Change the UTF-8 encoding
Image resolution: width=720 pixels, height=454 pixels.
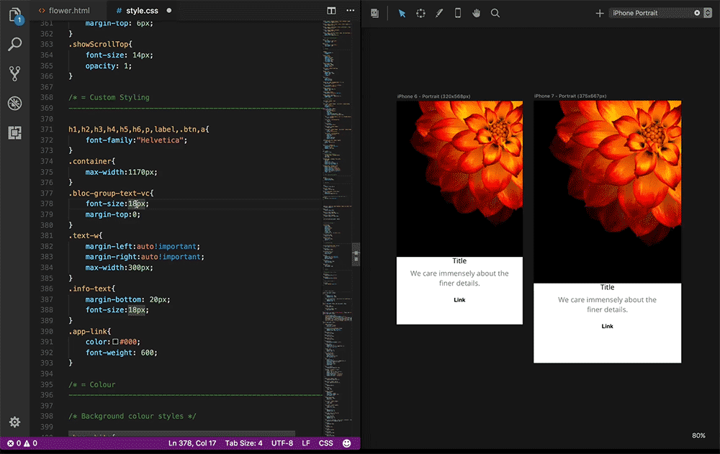(x=282, y=443)
